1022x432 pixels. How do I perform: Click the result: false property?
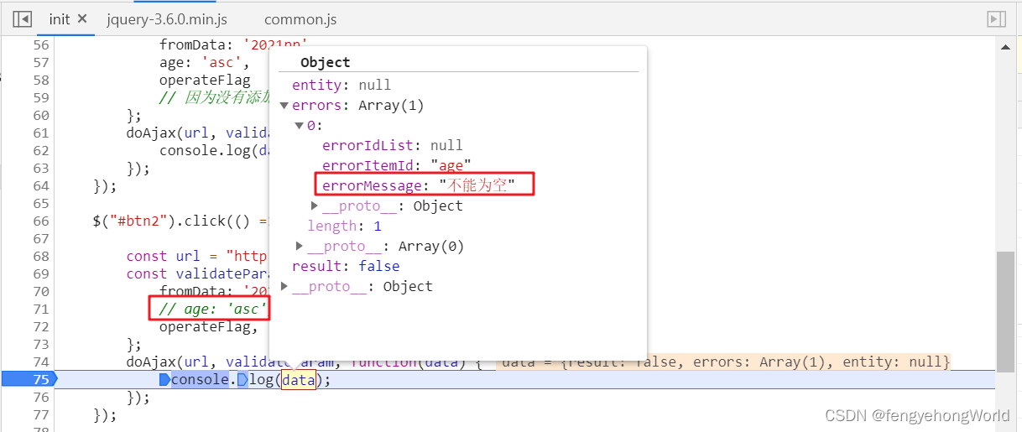(346, 266)
